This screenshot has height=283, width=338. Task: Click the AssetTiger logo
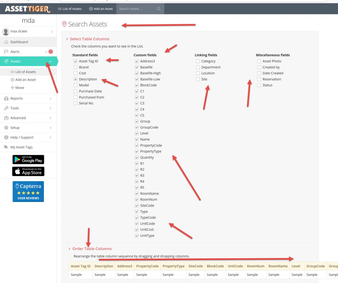click(28, 9)
